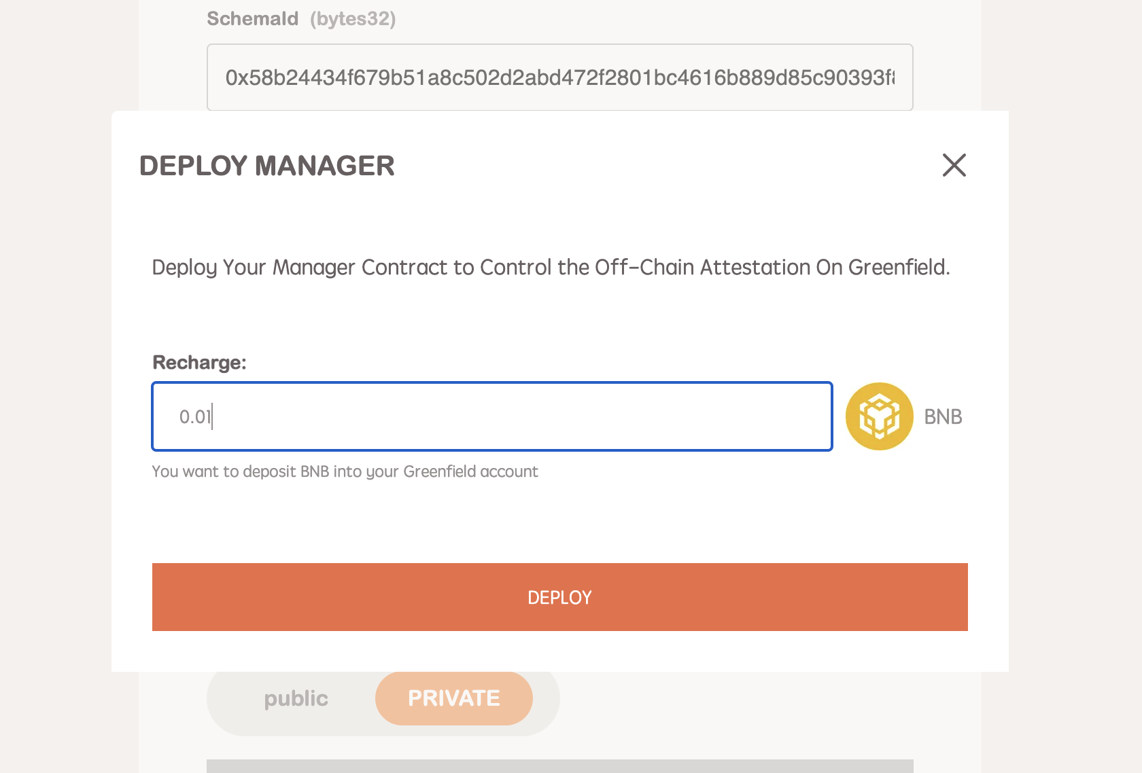Click the gray bar below the visibility toggle
The height and width of the screenshot is (773, 1142).
(x=559, y=766)
